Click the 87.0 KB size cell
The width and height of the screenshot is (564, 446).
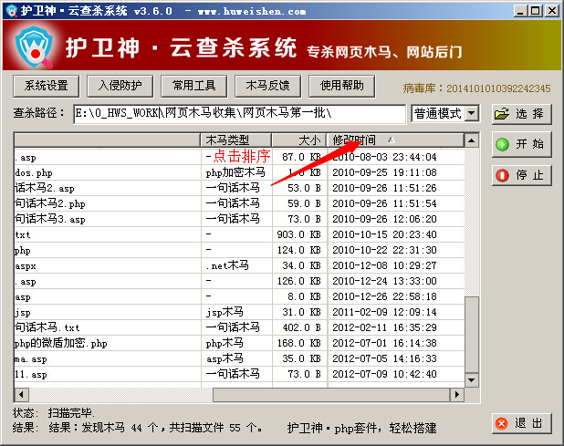301,158
